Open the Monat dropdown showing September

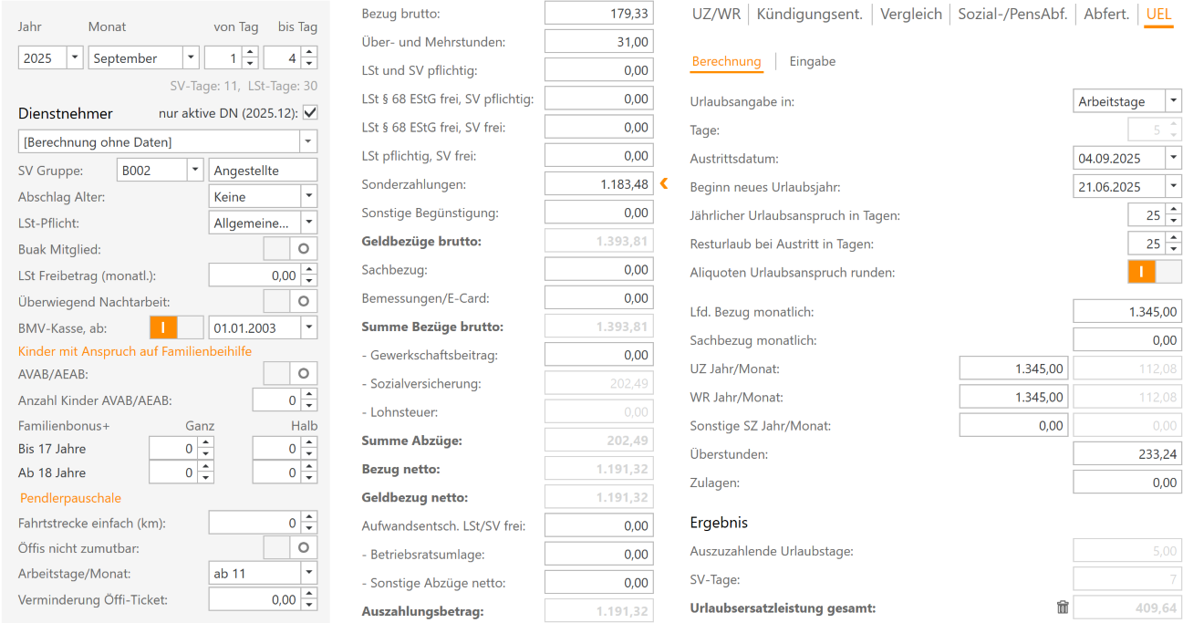[190, 58]
